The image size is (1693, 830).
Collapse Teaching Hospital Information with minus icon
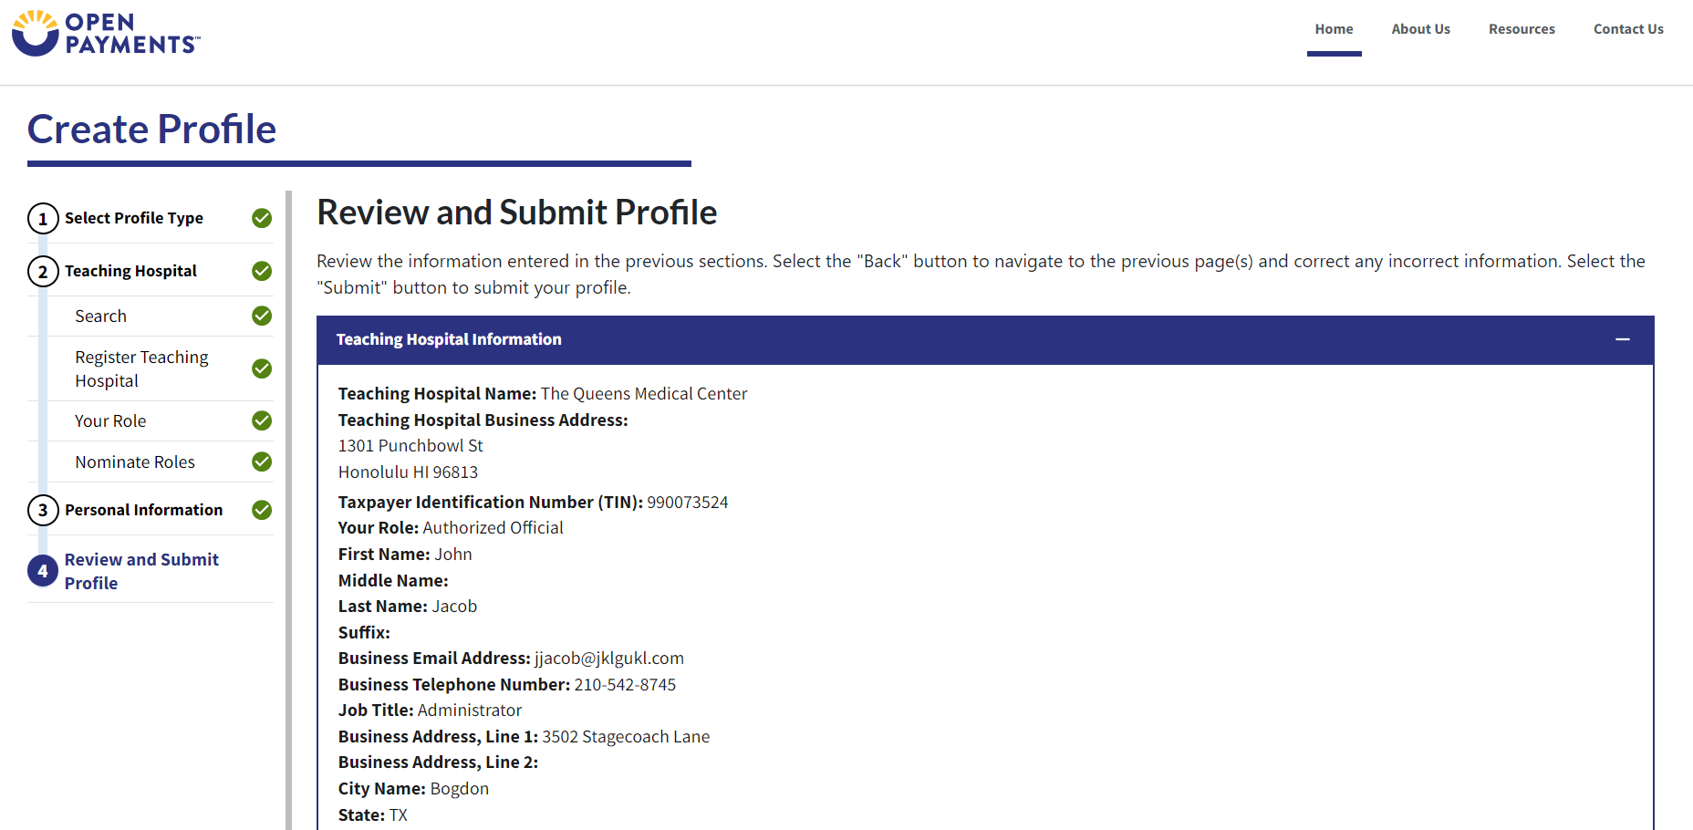1622,339
